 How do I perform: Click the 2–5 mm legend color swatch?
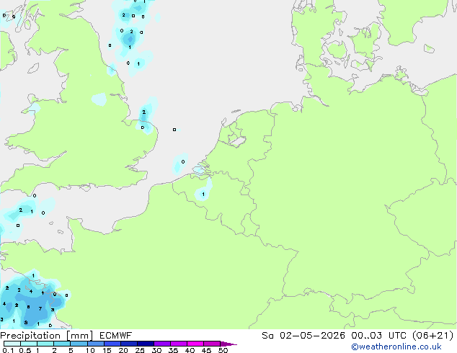coord(62,344)
